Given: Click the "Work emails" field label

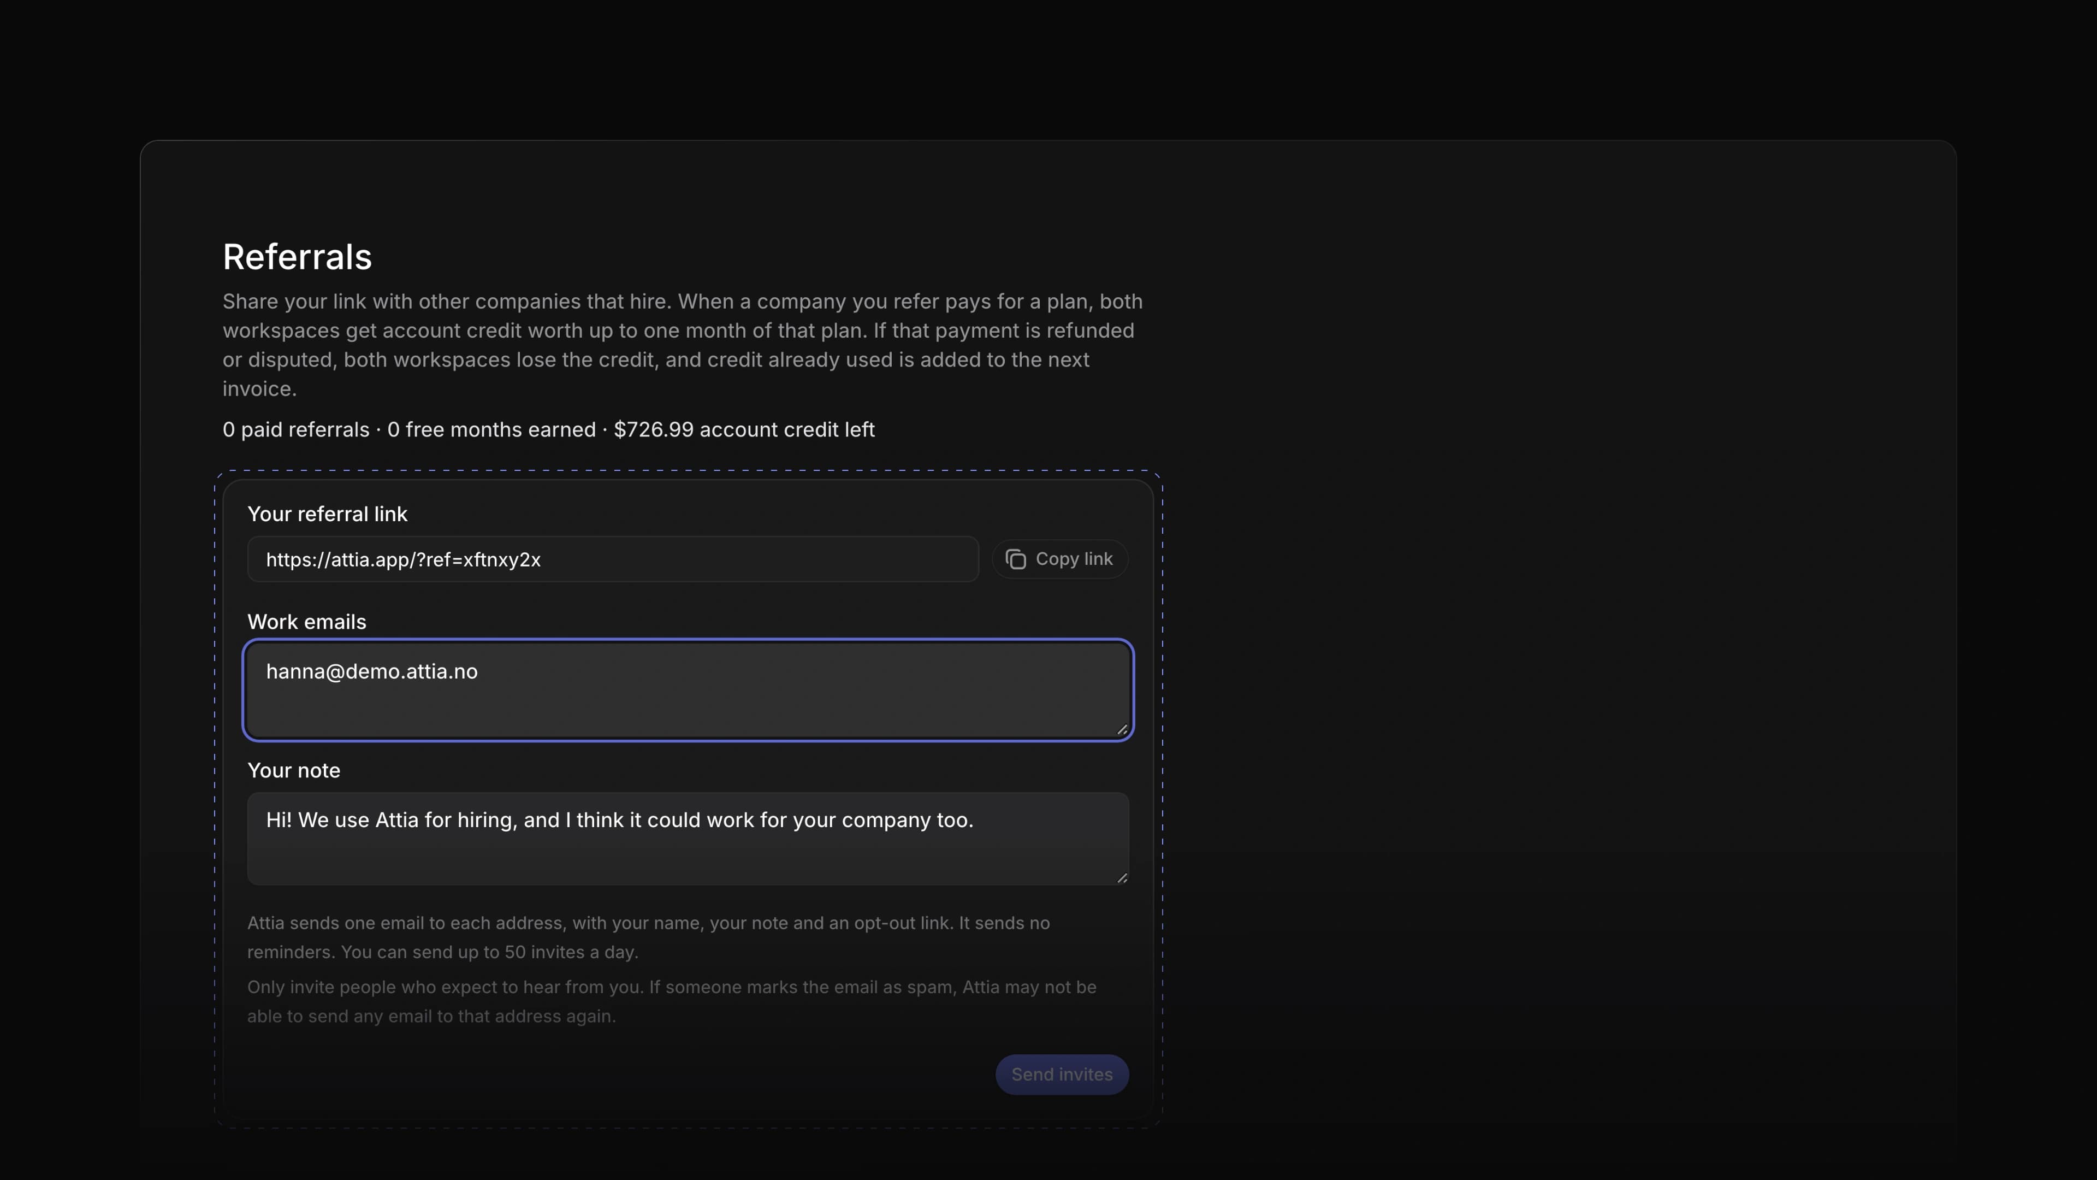Looking at the screenshot, I should pos(307,622).
